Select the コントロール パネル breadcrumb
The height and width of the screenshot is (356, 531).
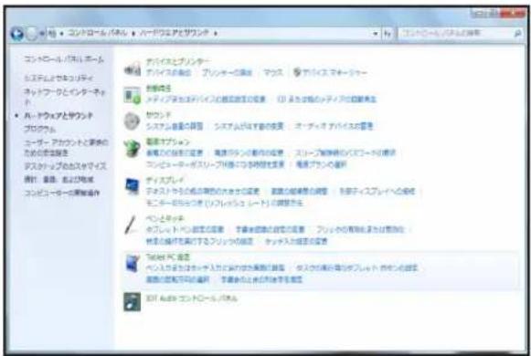98,33
